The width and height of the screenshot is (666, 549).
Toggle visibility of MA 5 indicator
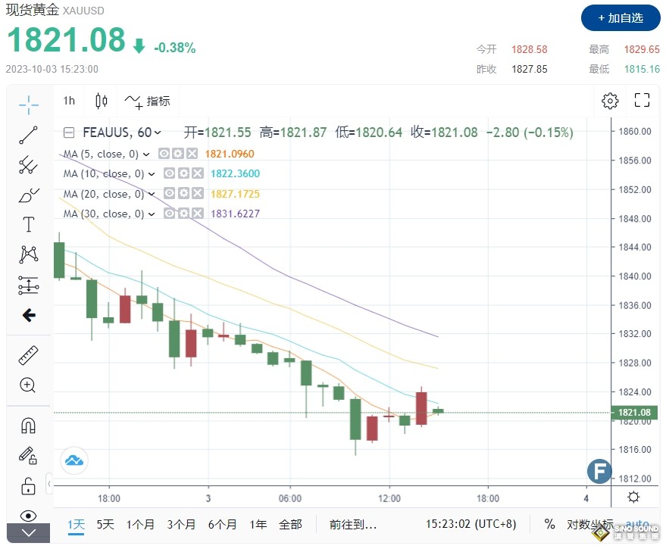point(164,153)
